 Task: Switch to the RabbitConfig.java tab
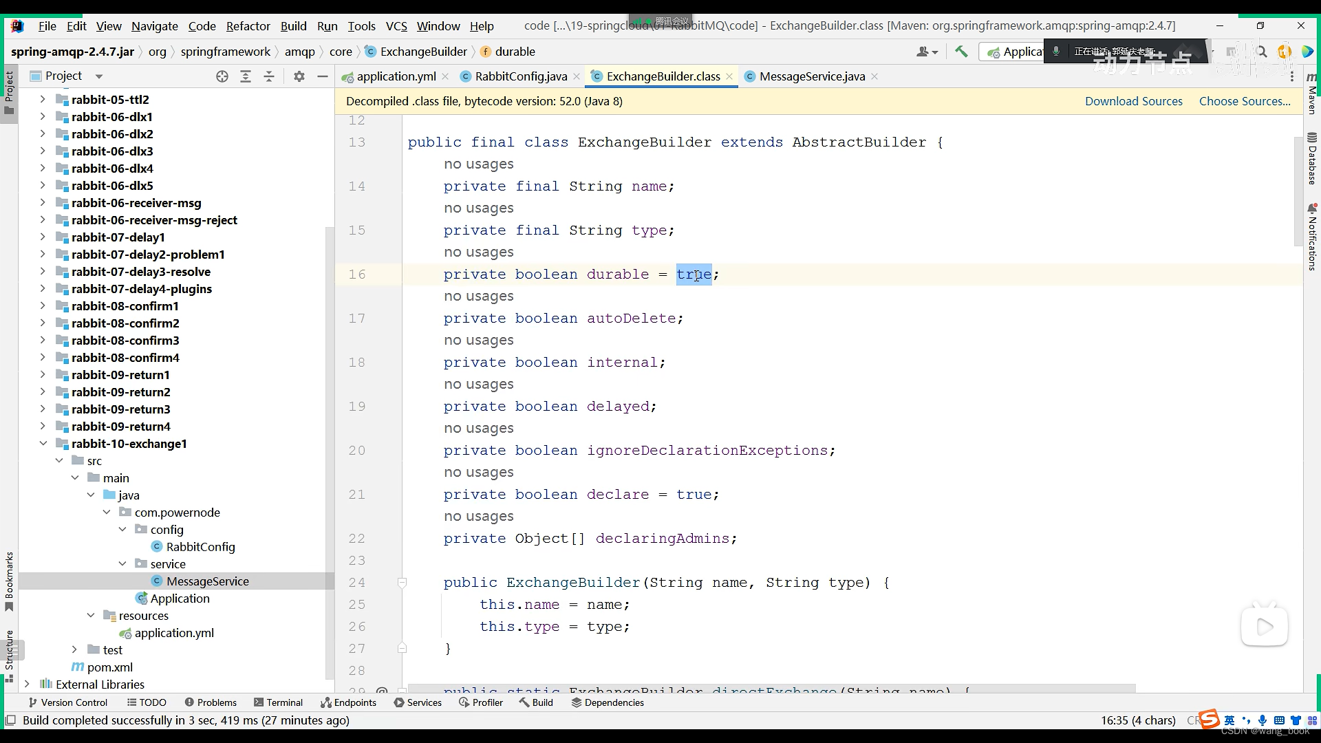[x=520, y=76]
